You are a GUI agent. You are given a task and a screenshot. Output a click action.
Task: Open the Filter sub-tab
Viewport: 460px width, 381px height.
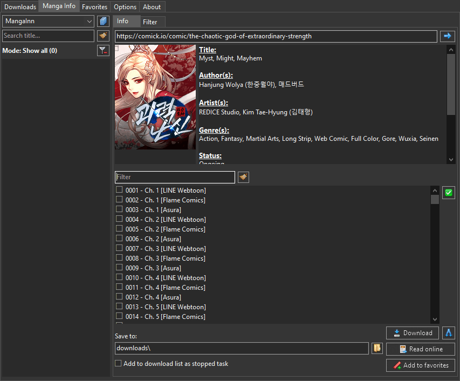(150, 22)
